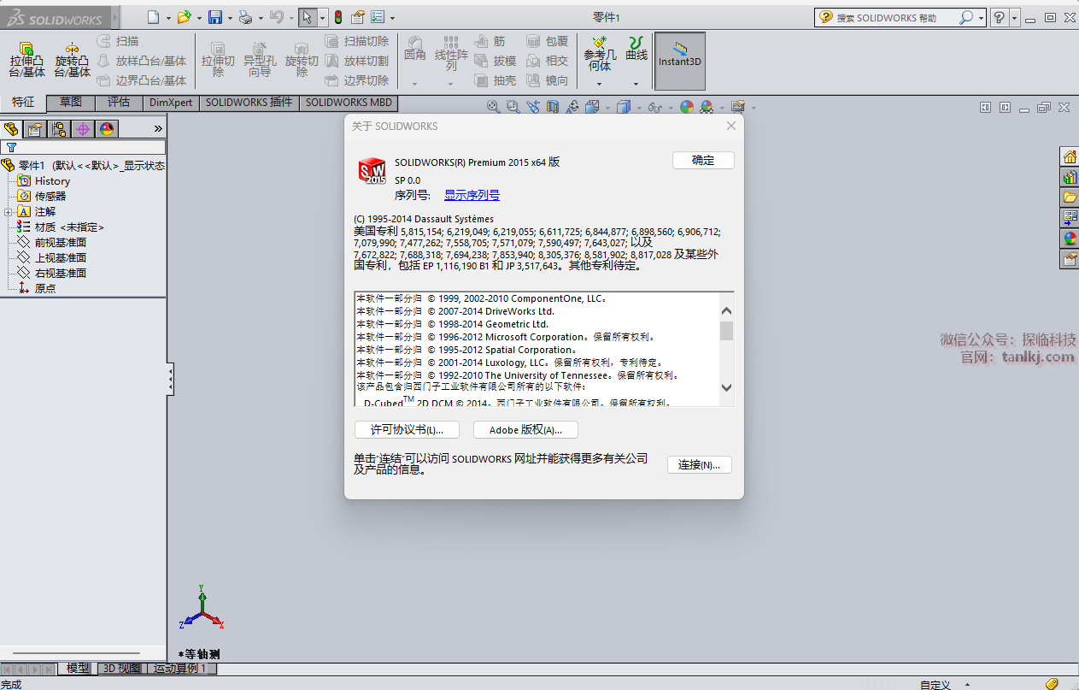
Task: Click the appearance color sphere in view toolbar
Action: [687, 107]
